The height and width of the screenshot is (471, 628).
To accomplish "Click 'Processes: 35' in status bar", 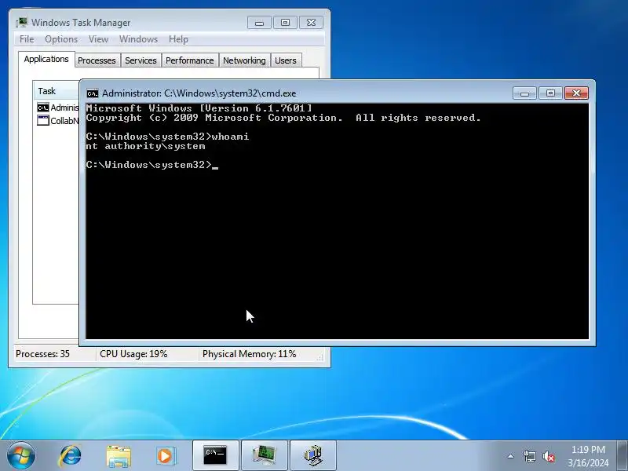I will point(42,354).
